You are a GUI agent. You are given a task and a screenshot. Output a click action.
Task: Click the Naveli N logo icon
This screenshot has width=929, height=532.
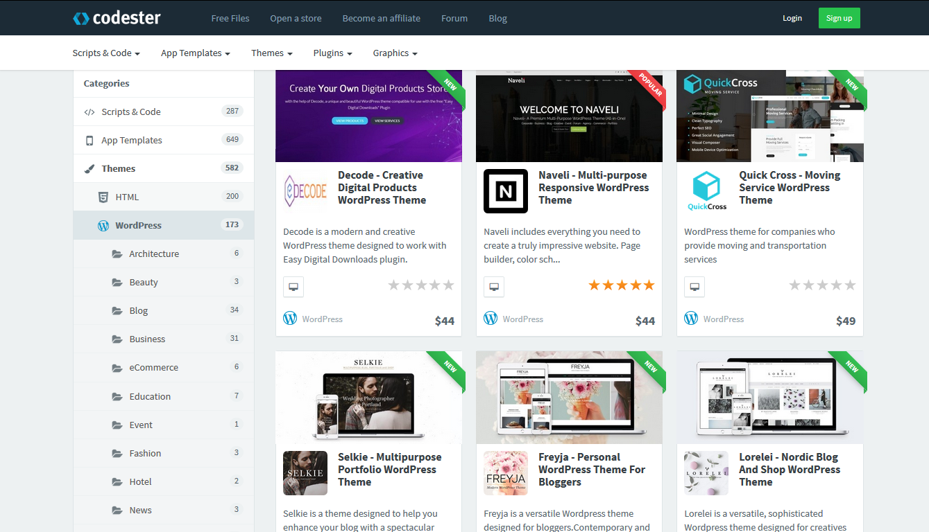[x=506, y=191]
